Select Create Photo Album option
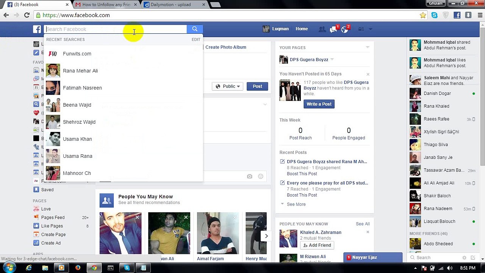Screen dimensions: 485x273 tap(226, 47)
